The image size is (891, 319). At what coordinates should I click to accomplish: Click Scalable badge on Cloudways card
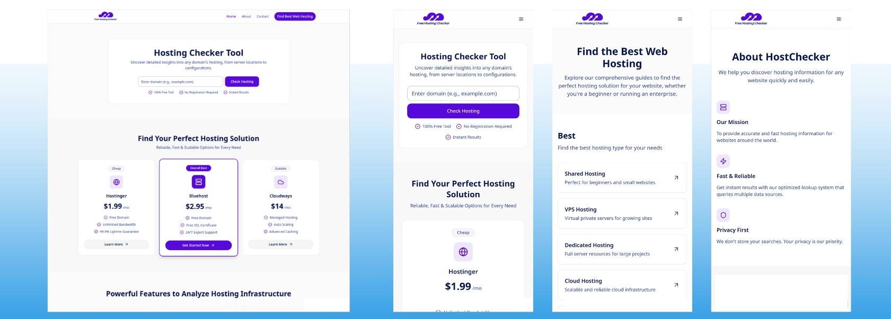[281, 169]
